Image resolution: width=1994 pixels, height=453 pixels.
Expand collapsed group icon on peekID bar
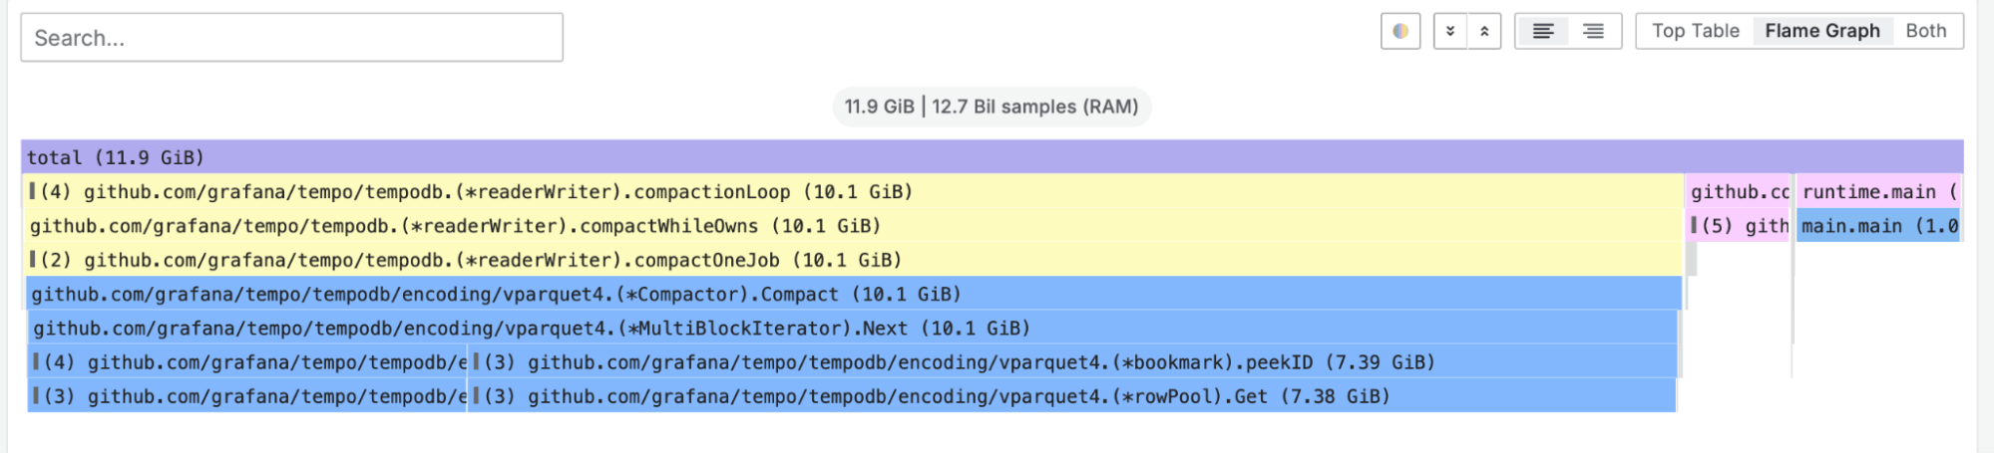(477, 362)
